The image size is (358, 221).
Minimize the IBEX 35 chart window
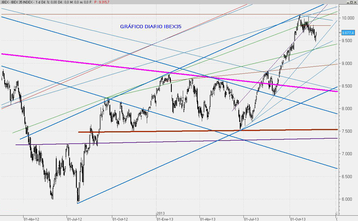pyautogui.click(x=348, y=2)
